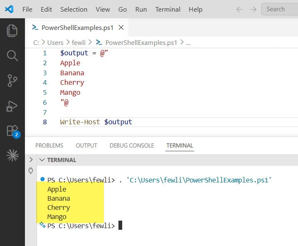Click line number 8 in the gutter
Screen dimensions: 298x246
(45, 122)
